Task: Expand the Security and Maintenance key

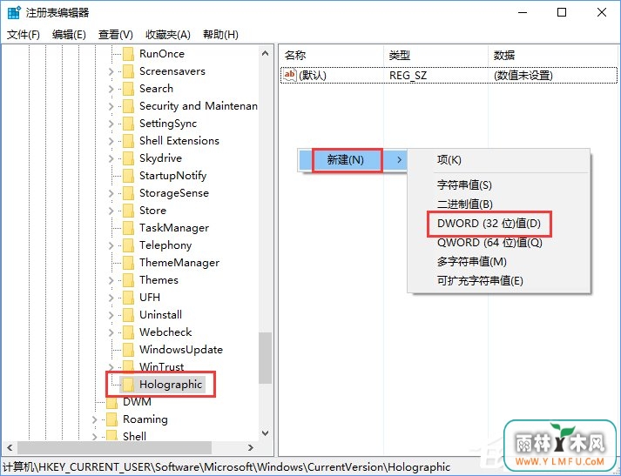Action: point(111,106)
